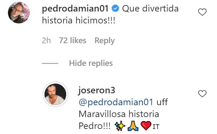Select the "Maravillosa historia" reply text

[x=119, y=114]
